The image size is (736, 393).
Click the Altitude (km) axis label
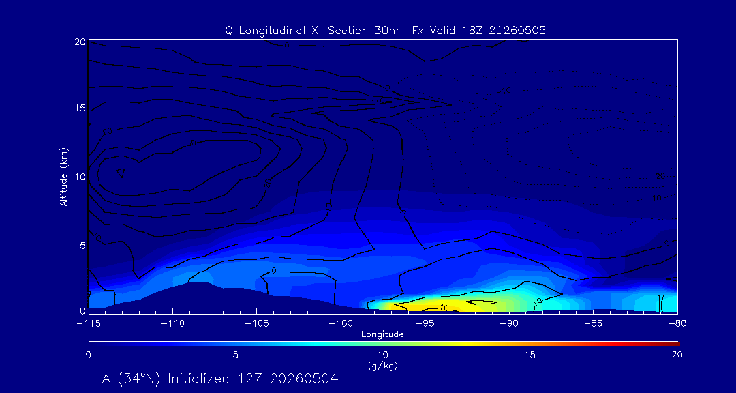click(x=63, y=177)
